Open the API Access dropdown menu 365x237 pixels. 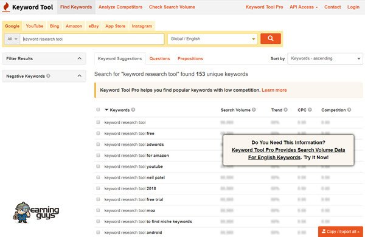click(x=304, y=7)
